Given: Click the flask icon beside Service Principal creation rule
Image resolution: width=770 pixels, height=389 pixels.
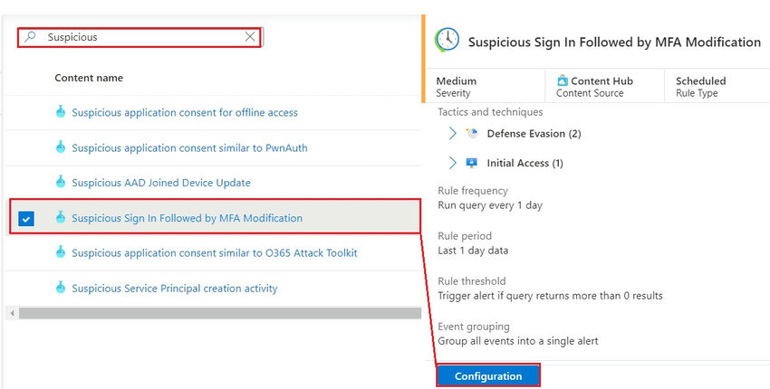Looking at the screenshot, I should point(61,288).
